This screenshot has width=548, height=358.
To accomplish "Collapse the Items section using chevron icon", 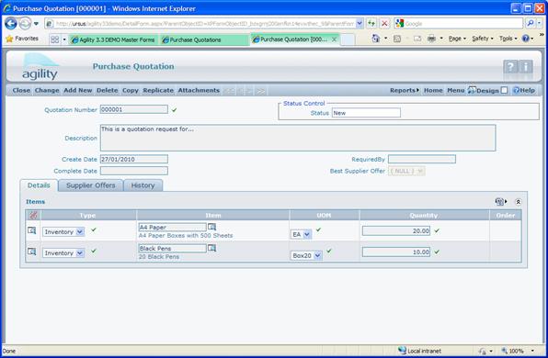I will pyautogui.click(x=518, y=202).
